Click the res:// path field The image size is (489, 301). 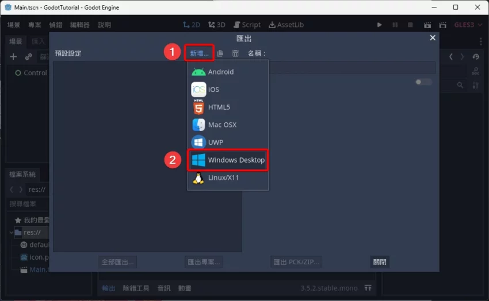tap(37, 189)
